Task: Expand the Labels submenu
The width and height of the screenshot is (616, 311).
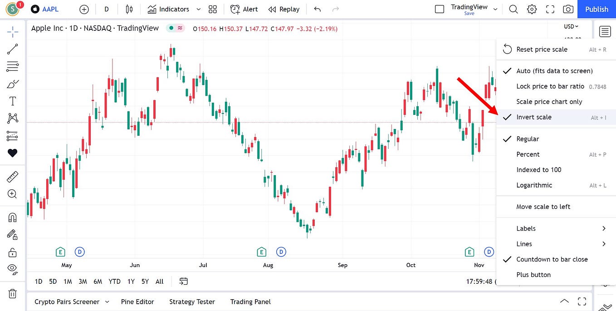Action: [x=556, y=228]
